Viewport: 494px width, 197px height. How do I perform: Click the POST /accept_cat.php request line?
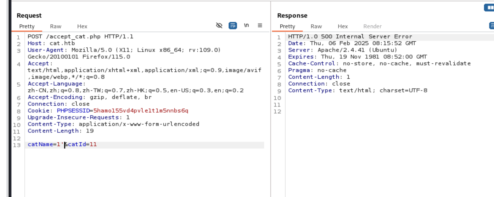[x=80, y=37]
